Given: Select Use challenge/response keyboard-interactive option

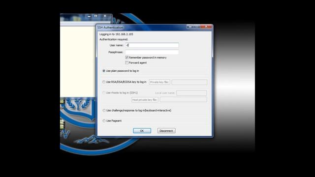Looking at the screenshot, I should pyautogui.click(x=104, y=110).
